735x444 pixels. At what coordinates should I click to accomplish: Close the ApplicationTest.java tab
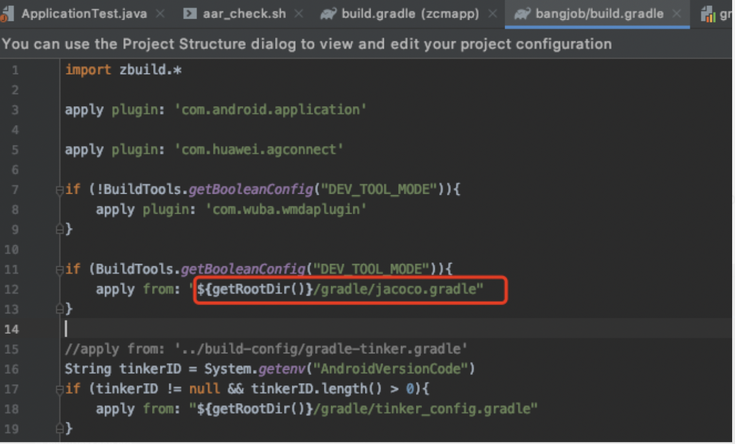[160, 14]
